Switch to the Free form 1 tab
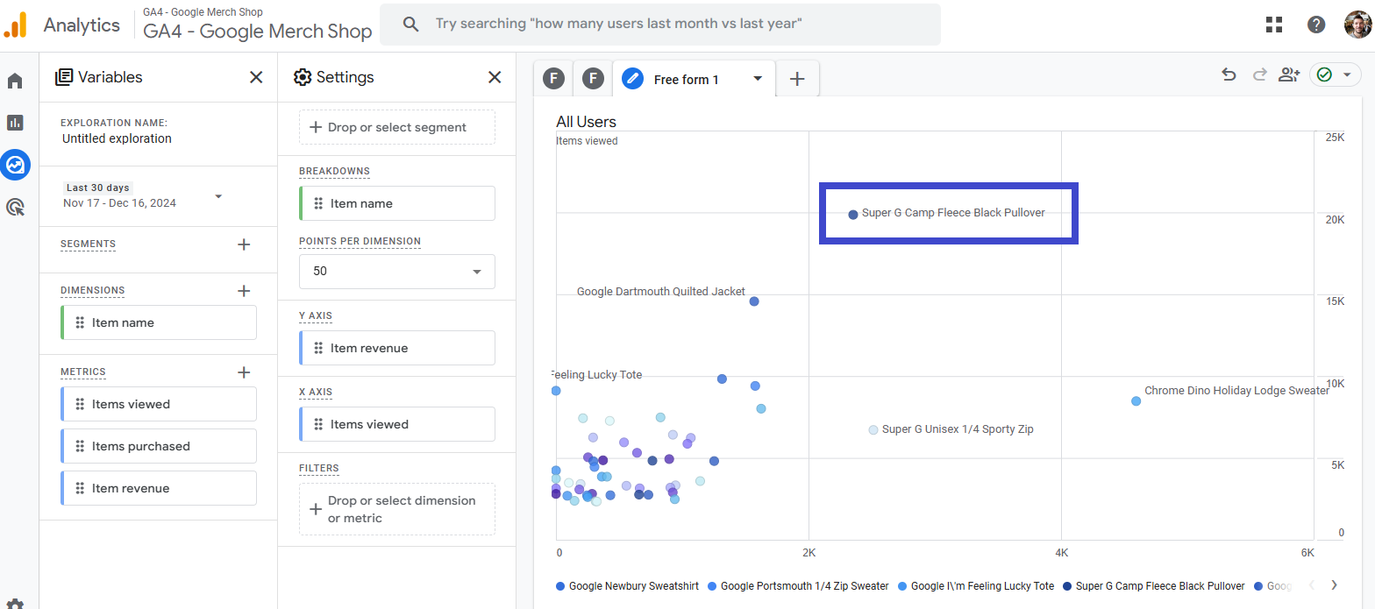This screenshot has height=609, width=1375. [x=686, y=79]
